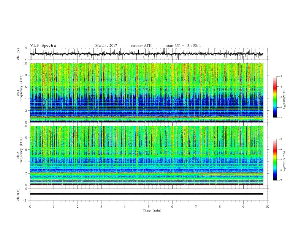This screenshot has width=301, height=232.
Task: Click the ch.1 spectrogram panel
Action: tap(146, 92)
